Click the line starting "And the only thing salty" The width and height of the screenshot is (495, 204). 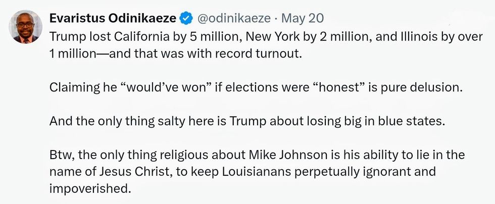point(247,121)
